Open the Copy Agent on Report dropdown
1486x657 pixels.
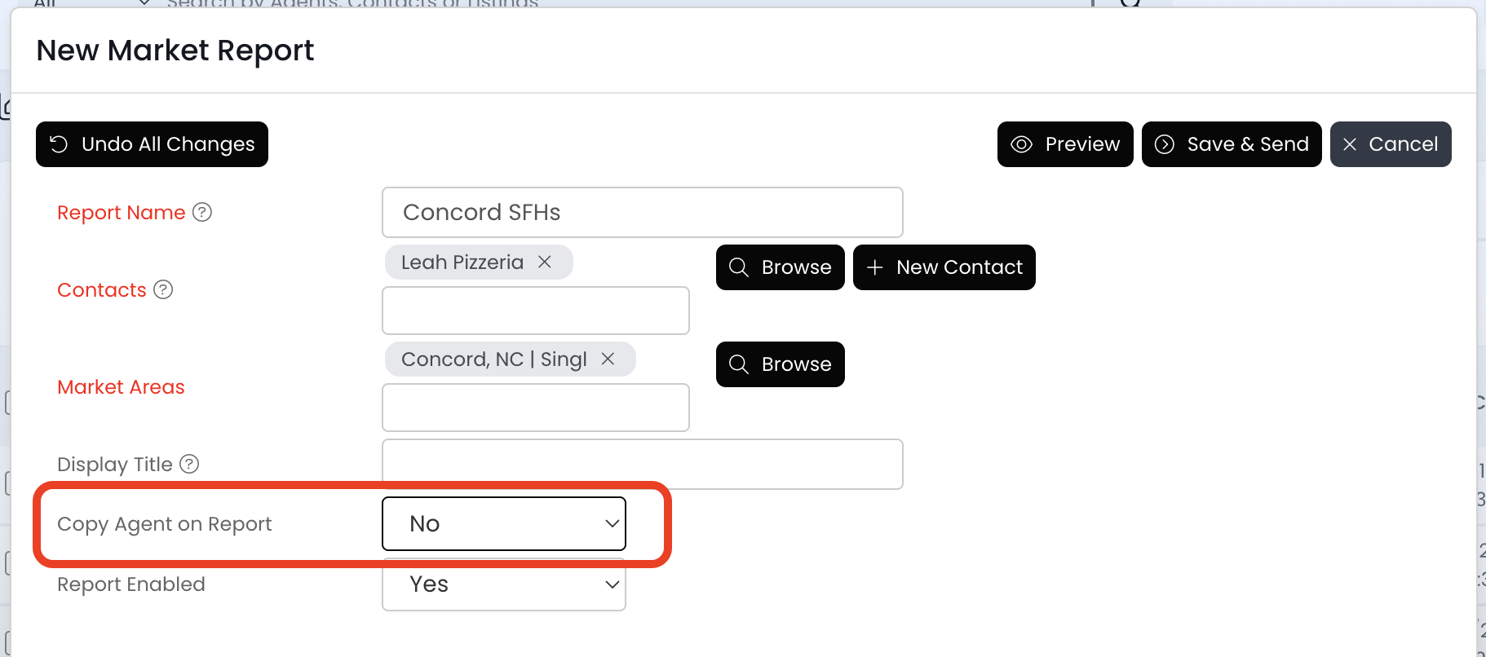pos(504,524)
